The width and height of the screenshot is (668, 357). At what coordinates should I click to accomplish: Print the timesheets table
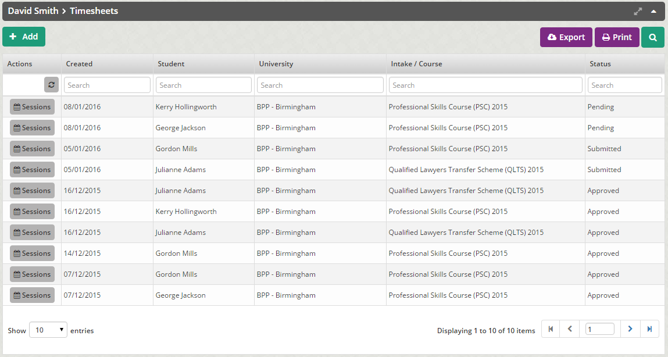616,37
